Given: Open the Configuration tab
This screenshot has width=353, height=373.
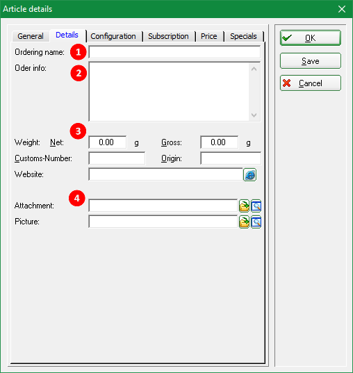Looking at the screenshot, I should click(113, 36).
